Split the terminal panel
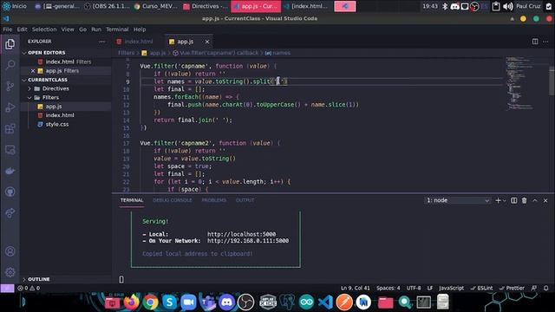The width and height of the screenshot is (555, 312). (513, 200)
